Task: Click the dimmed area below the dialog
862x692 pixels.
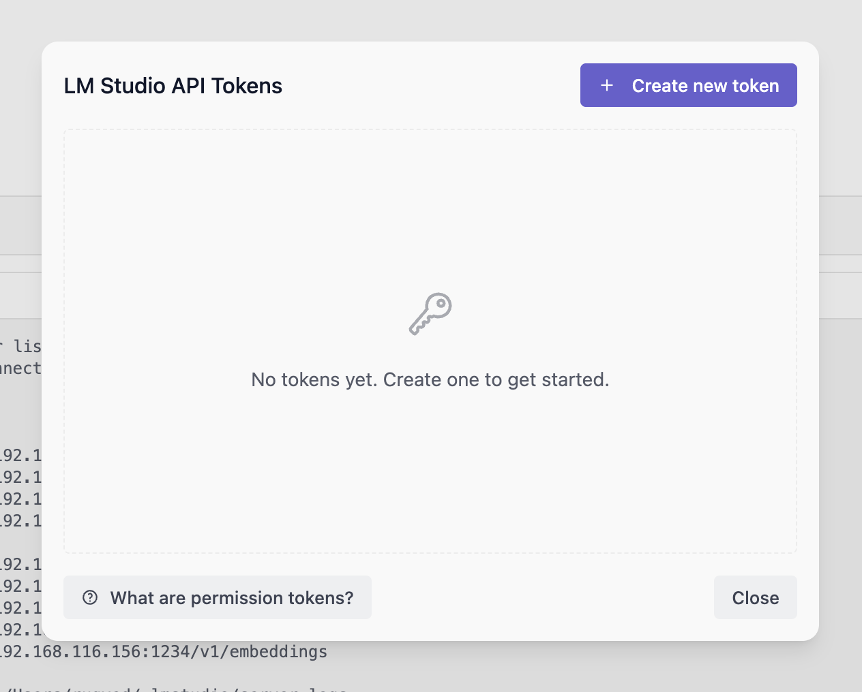Action: pos(546,667)
